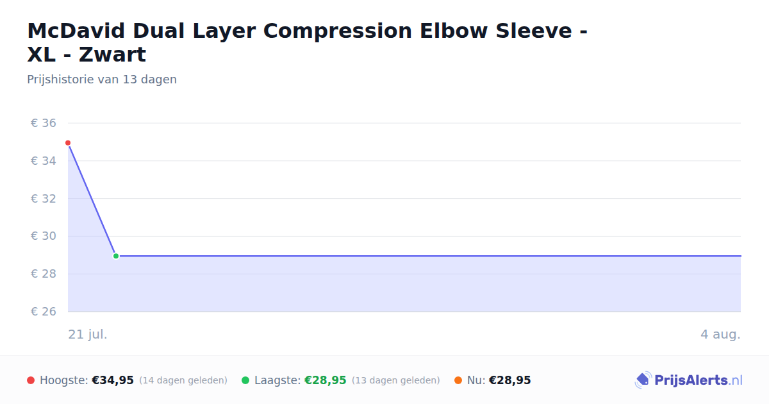The image size is (769, 404).
Task: Click the 21 jul. date label
Action: 88,335
